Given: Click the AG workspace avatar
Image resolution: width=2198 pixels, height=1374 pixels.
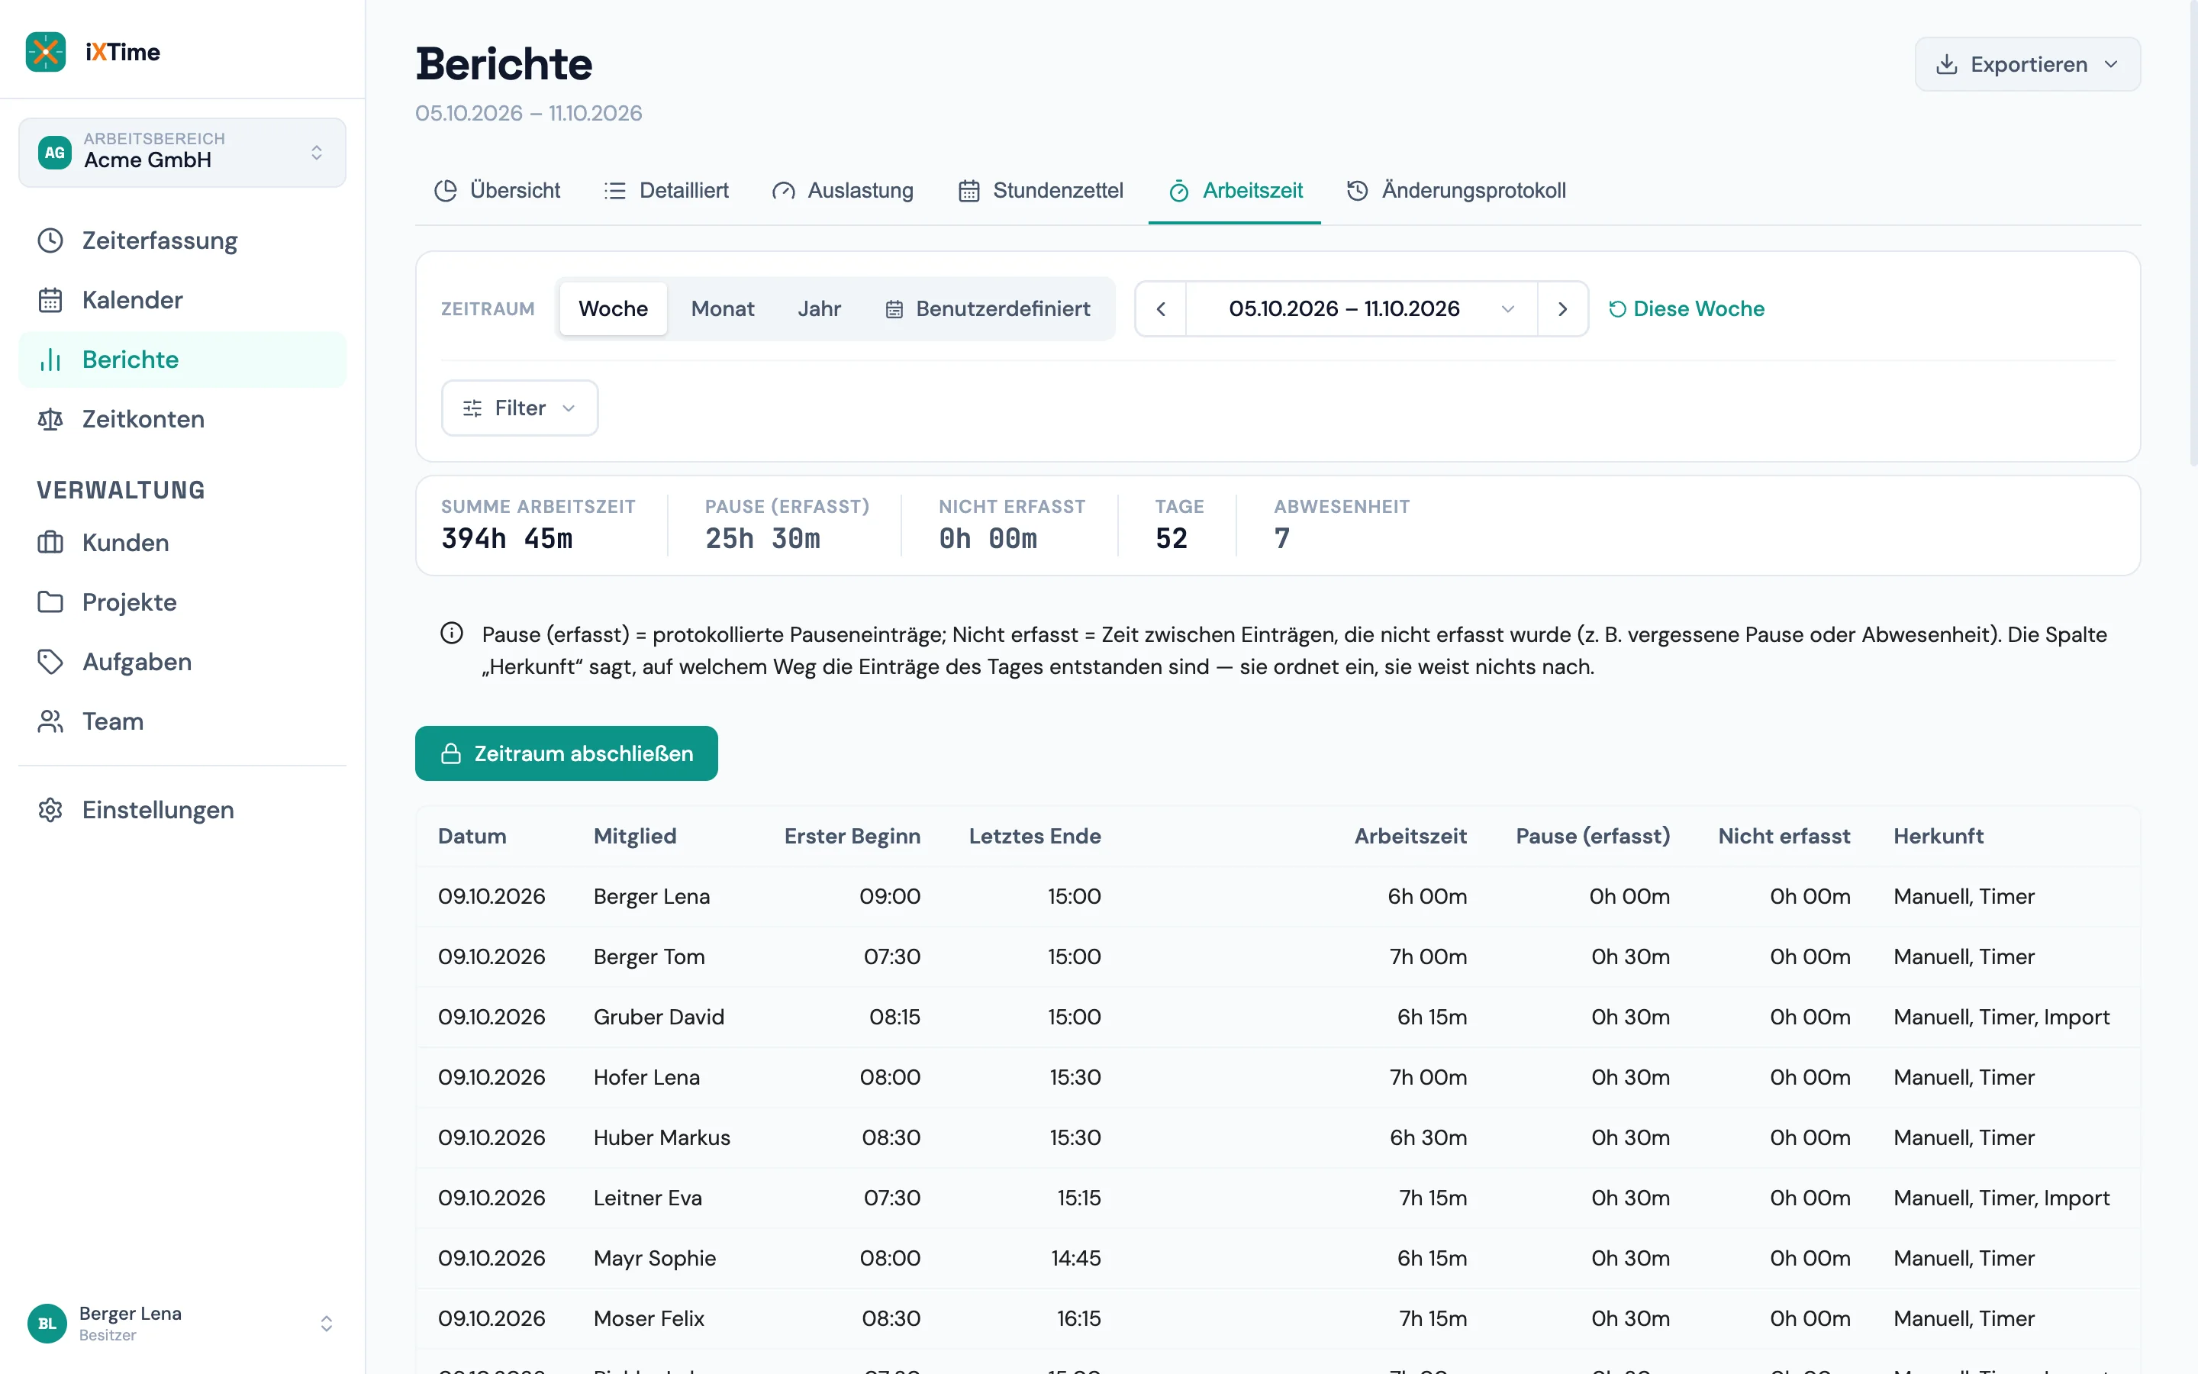Looking at the screenshot, I should (54, 152).
